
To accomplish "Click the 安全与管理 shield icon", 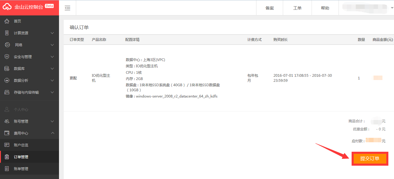I will pyautogui.click(x=7, y=57).
